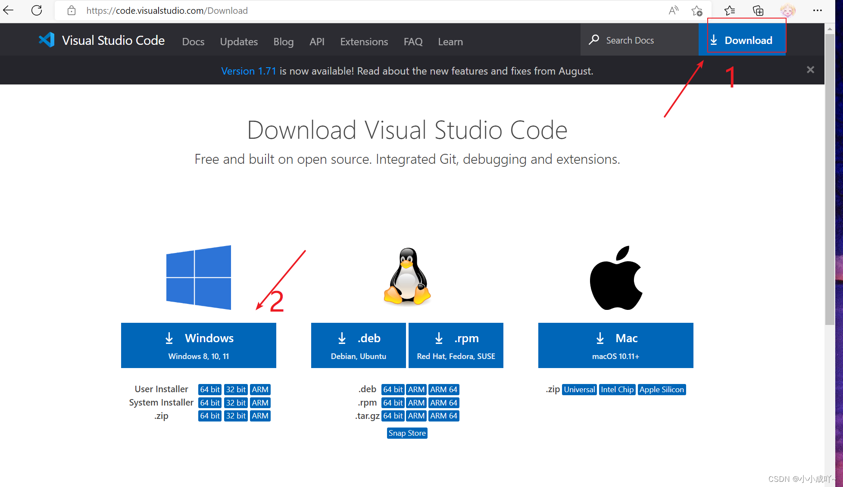The height and width of the screenshot is (487, 843).
Task: Select Windows .zip 64 bit
Action: click(210, 416)
